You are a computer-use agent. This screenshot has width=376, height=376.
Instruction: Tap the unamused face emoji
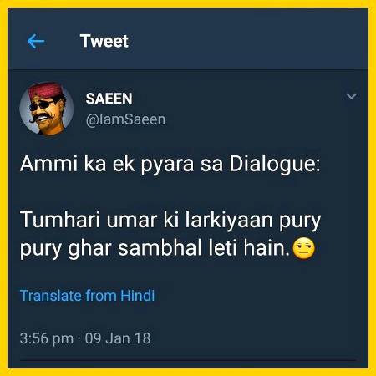pyautogui.click(x=304, y=248)
